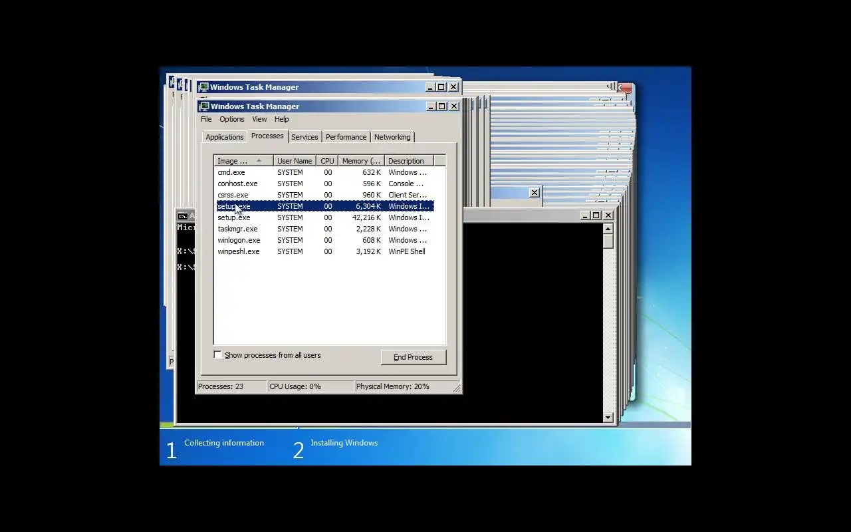851x532 pixels.
Task: Click the Client Ser... description cell
Action: (x=408, y=195)
